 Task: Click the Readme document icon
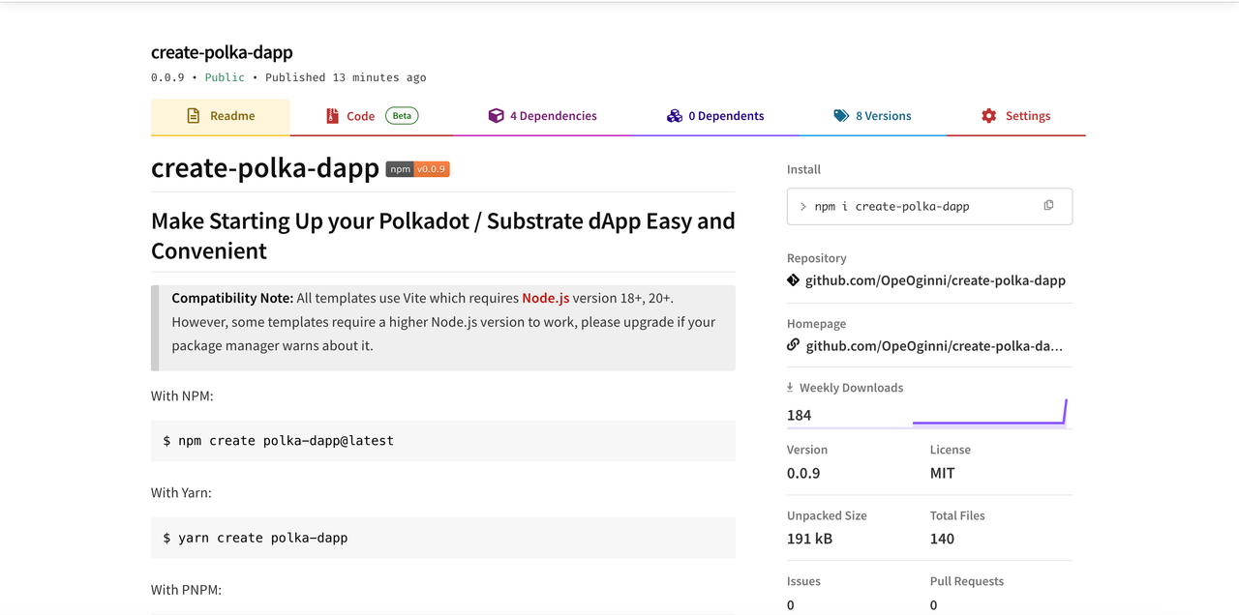193,116
